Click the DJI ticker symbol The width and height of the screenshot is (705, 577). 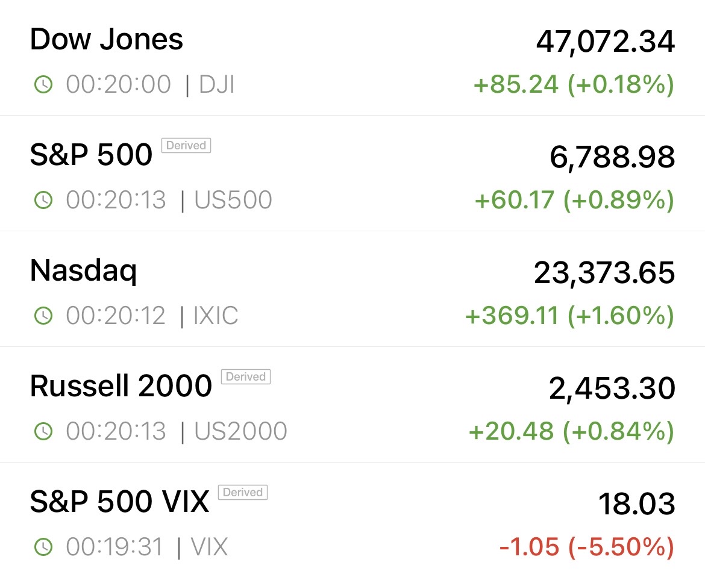pyautogui.click(x=216, y=85)
